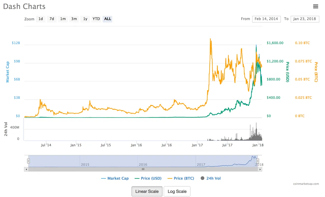The height and width of the screenshot is (197, 325).
Task: Click the $400.00 price axis label
Action: click(x=273, y=98)
